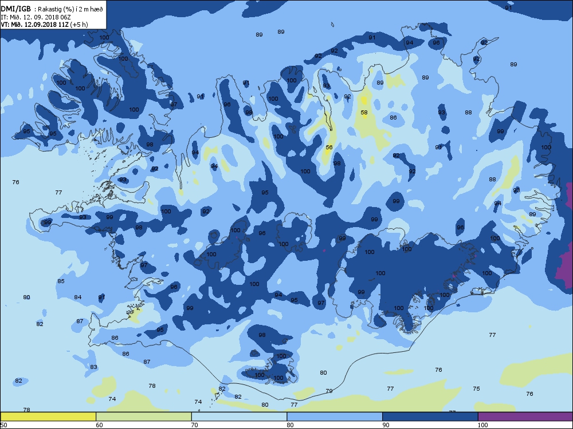Select the purple above-100 legend band
The image size is (573, 429).
[525, 416]
